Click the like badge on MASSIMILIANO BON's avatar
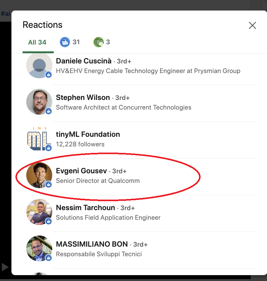 (x=49, y=258)
